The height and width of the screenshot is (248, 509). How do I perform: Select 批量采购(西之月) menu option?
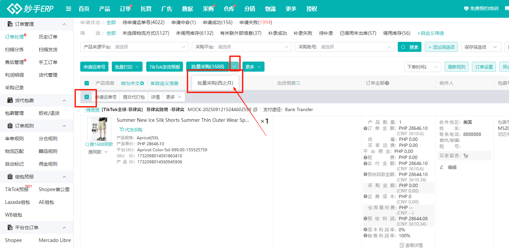[x=215, y=83]
